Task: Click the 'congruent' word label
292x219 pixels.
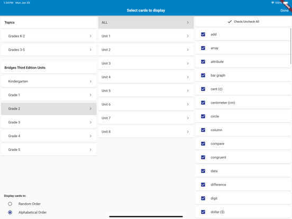Action: tap(218, 157)
